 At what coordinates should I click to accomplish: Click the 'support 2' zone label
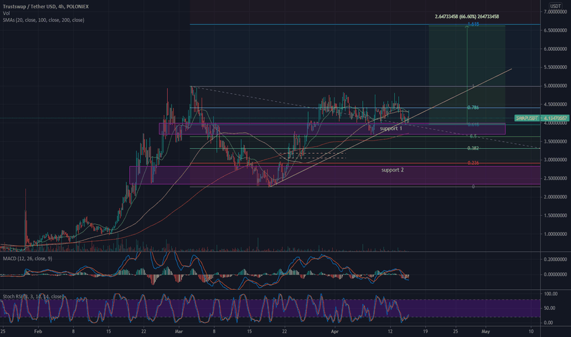[392, 170]
